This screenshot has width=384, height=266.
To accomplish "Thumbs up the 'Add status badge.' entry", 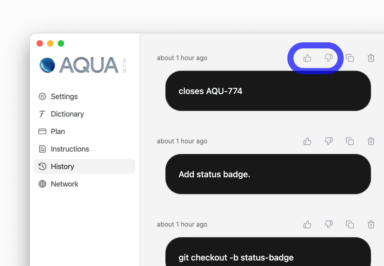I will tap(307, 141).
